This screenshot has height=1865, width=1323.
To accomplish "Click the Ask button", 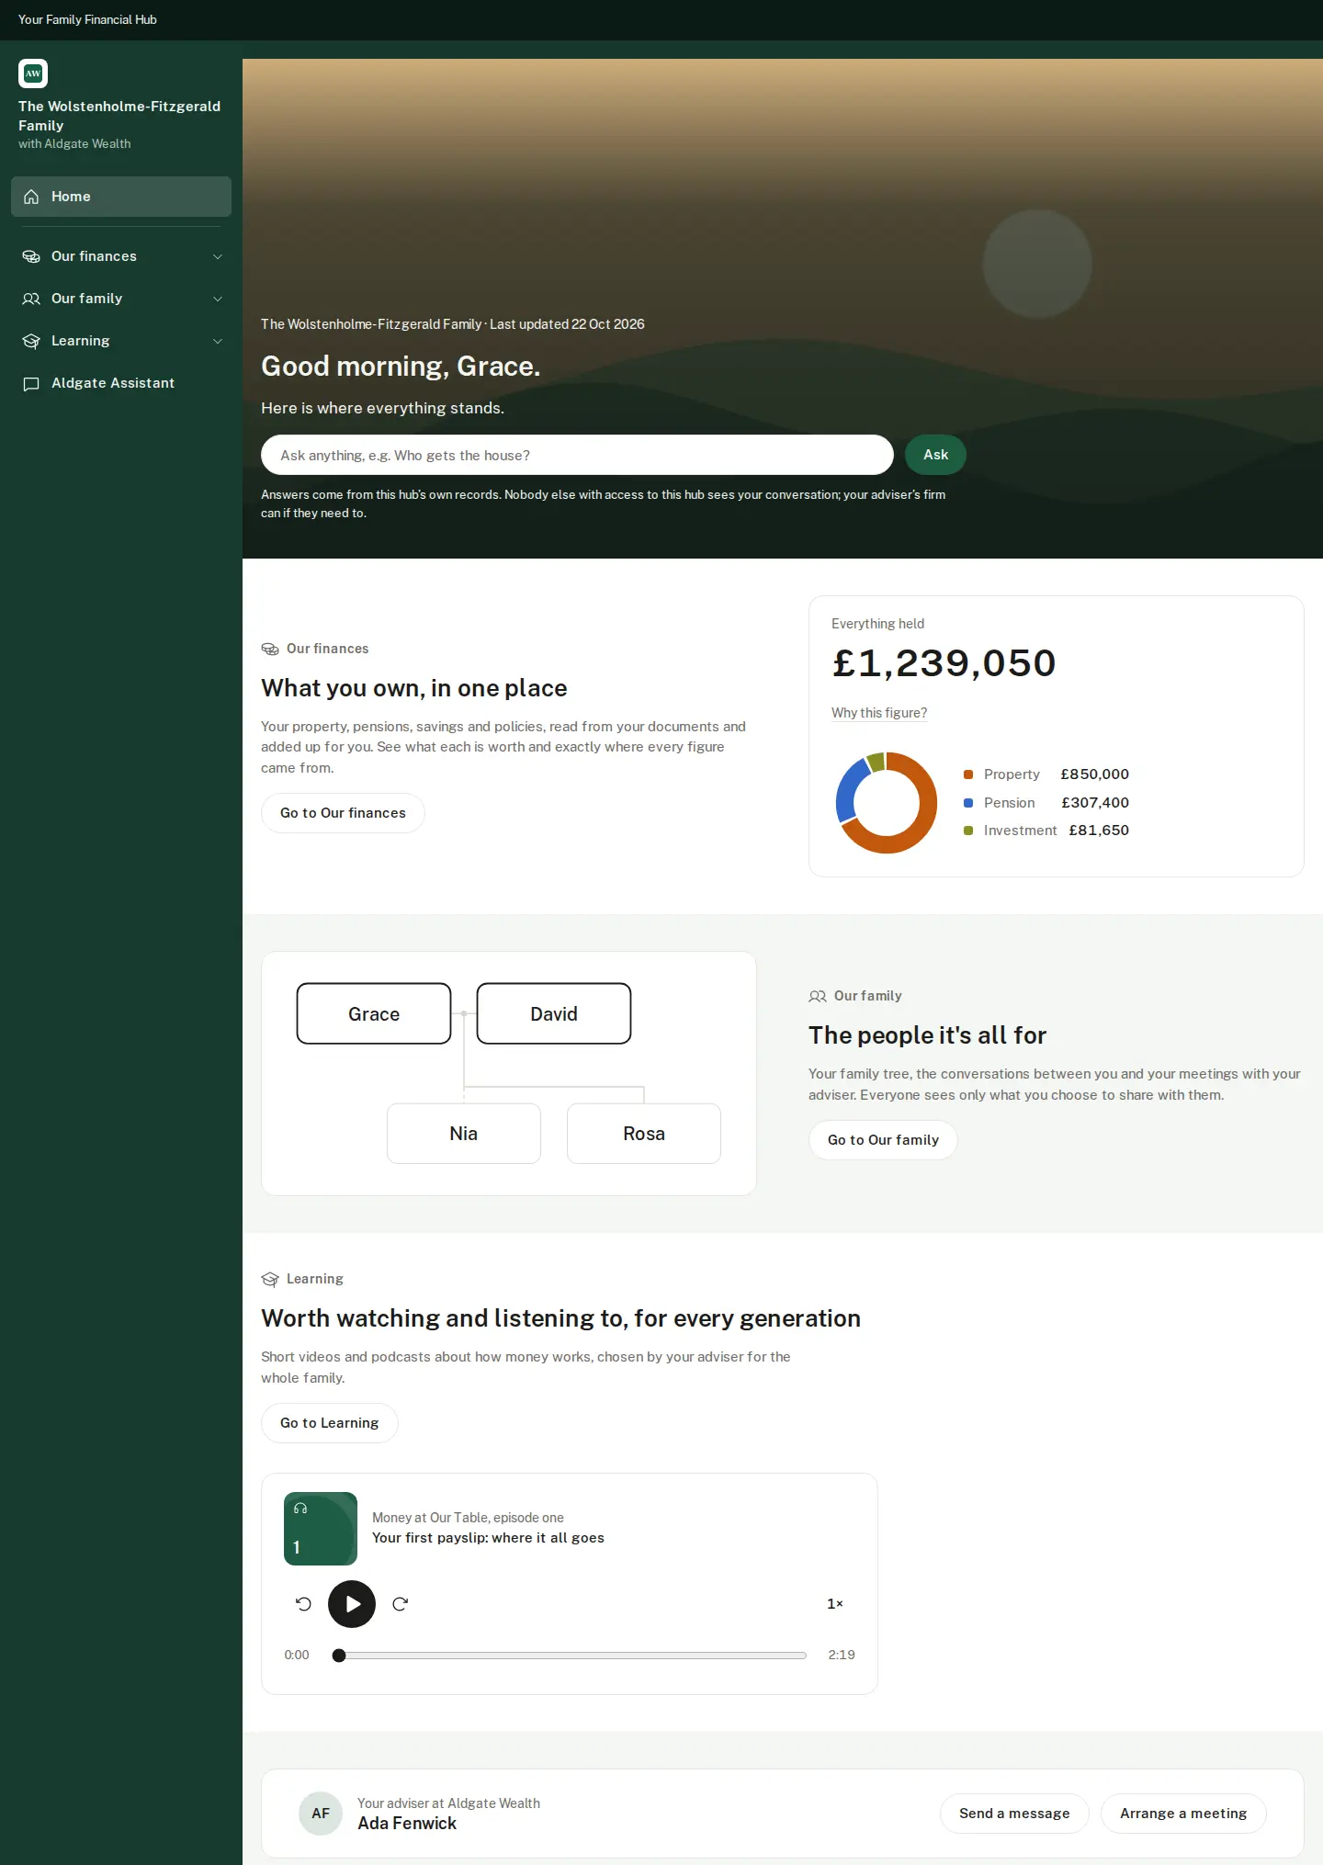I will pyautogui.click(x=935, y=455).
